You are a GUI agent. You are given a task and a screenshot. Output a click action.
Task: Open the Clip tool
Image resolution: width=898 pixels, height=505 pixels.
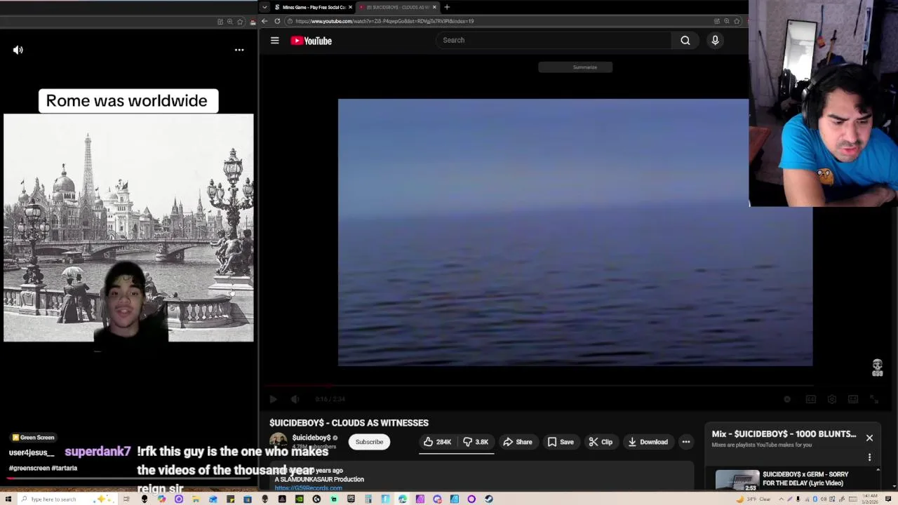601,442
